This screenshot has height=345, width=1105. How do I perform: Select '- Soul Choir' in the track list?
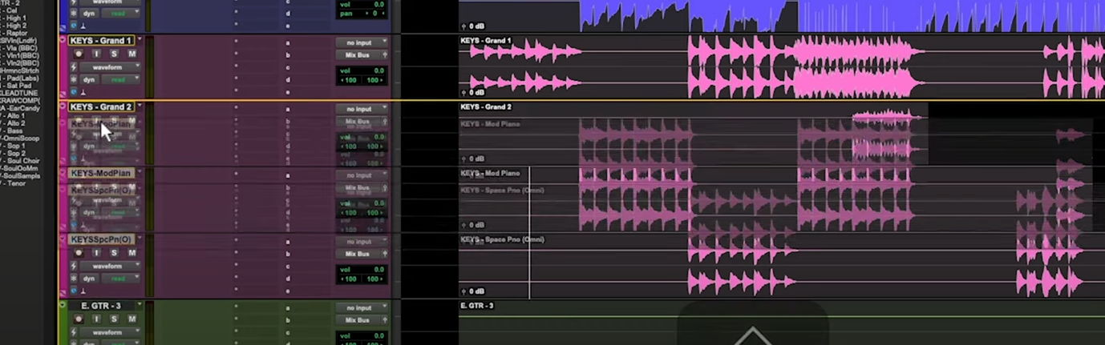click(19, 161)
